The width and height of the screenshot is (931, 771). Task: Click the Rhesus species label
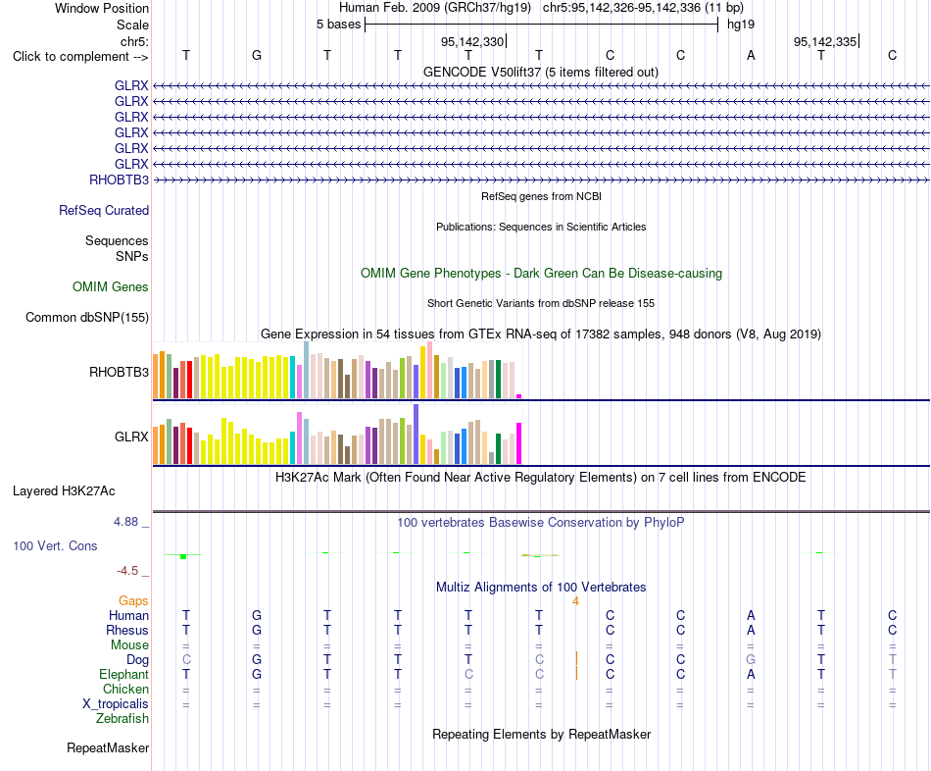127,630
